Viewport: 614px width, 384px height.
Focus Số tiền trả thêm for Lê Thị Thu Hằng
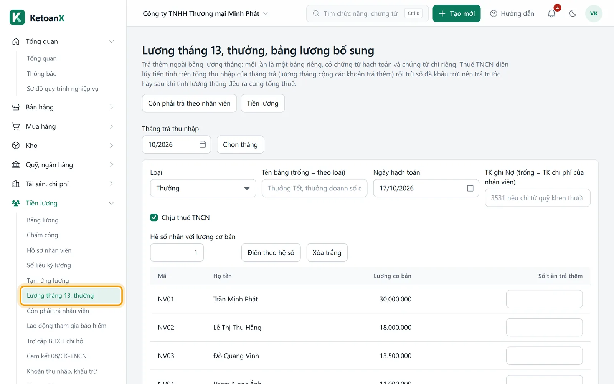point(544,328)
